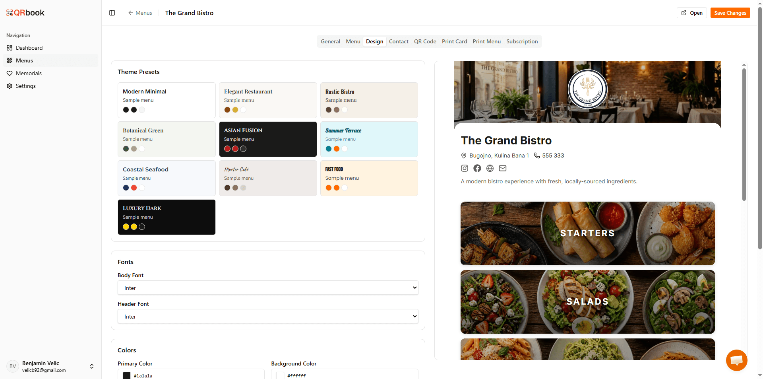Click the Primary Color swatch

(127, 375)
